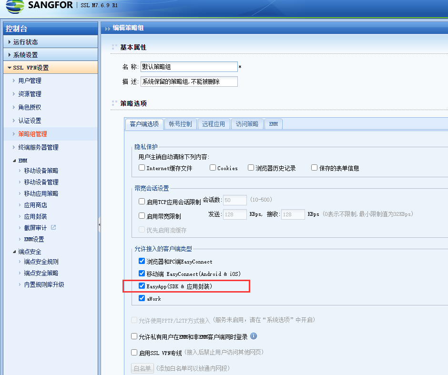The width and height of the screenshot is (448, 375).
Task: Open 应用封装 under EMM
Action: 35,216
